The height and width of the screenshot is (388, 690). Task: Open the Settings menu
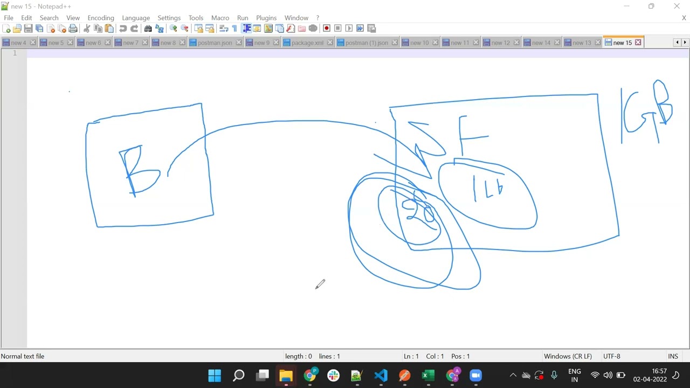coord(169,18)
